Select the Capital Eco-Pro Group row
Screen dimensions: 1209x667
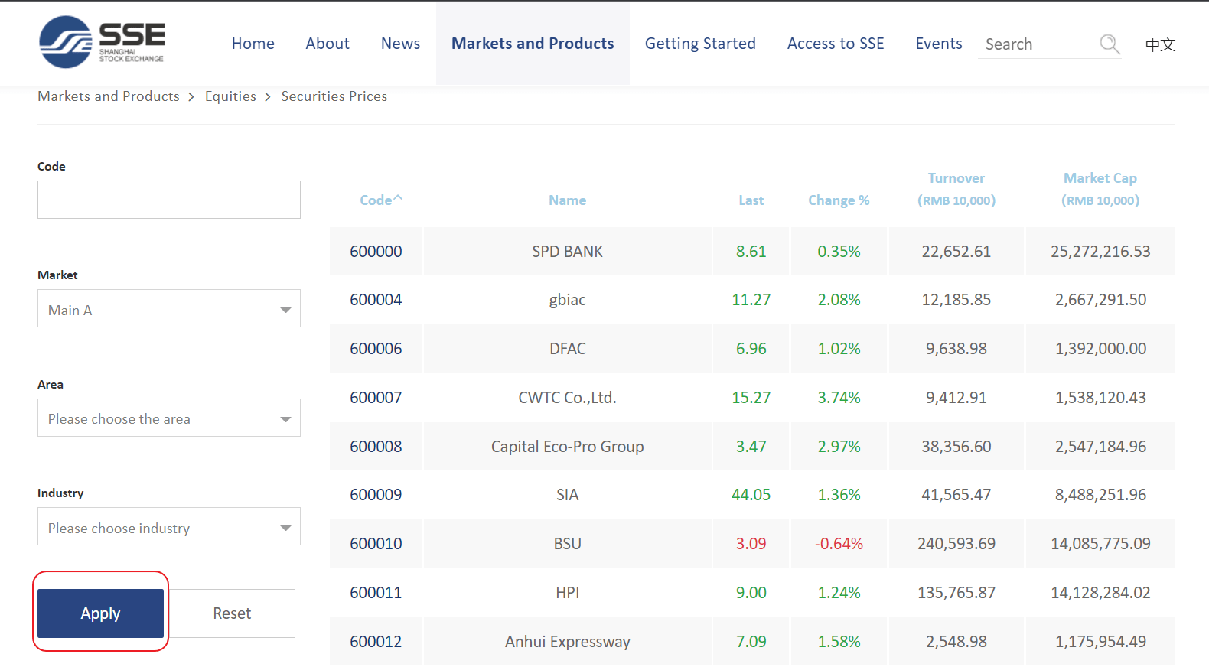(567, 447)
